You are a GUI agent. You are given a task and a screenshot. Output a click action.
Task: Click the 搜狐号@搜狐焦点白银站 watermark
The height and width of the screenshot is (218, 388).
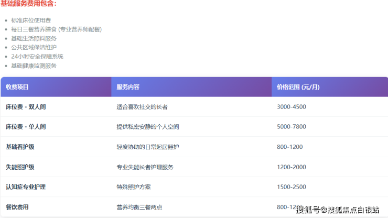[338, 210]
